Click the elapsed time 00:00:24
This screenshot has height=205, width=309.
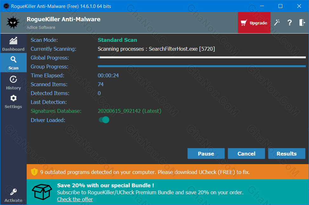108,75
